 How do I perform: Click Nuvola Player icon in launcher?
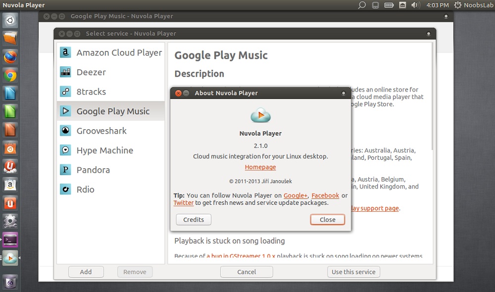coord(10,258)
